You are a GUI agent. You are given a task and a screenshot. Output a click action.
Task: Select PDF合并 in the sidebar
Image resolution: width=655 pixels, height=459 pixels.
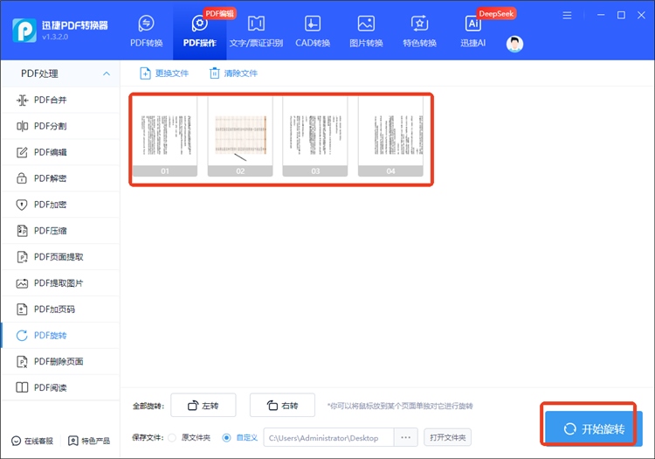pyautogui.click(x=60, y=100)
